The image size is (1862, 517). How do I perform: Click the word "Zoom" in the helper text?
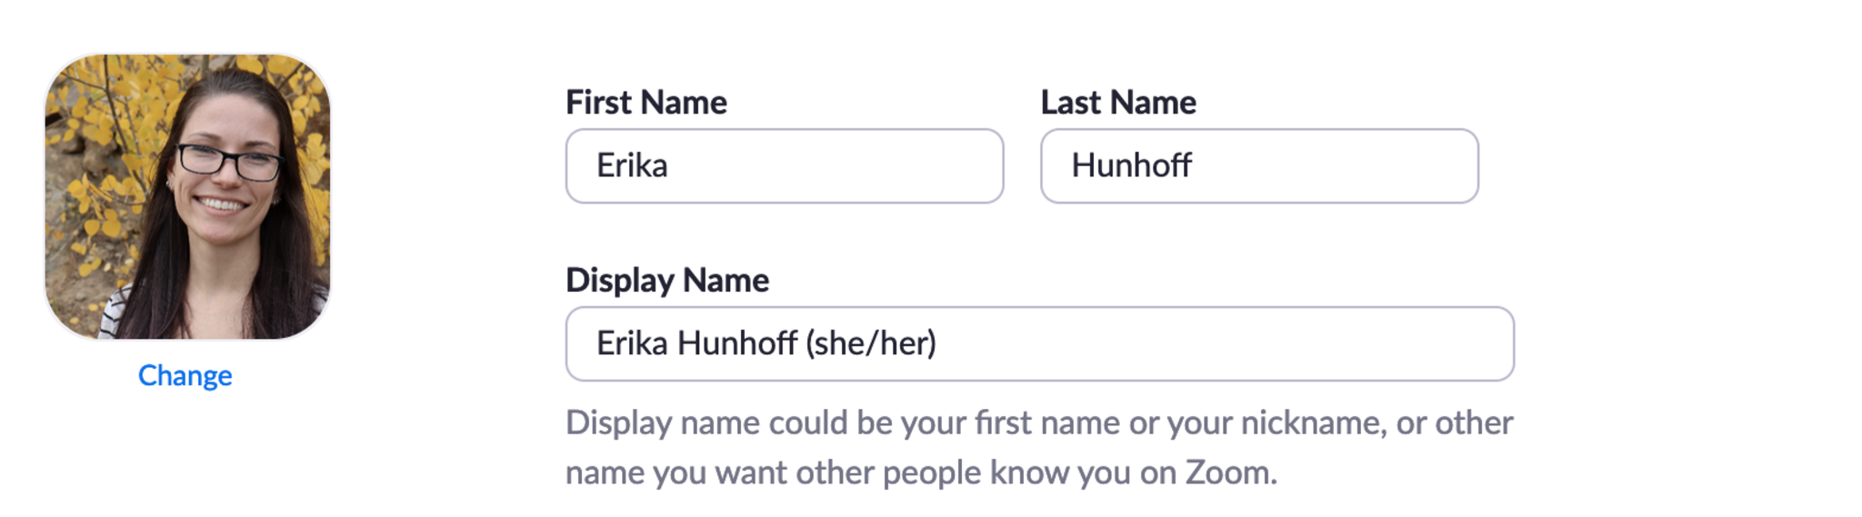point(1229,473)
